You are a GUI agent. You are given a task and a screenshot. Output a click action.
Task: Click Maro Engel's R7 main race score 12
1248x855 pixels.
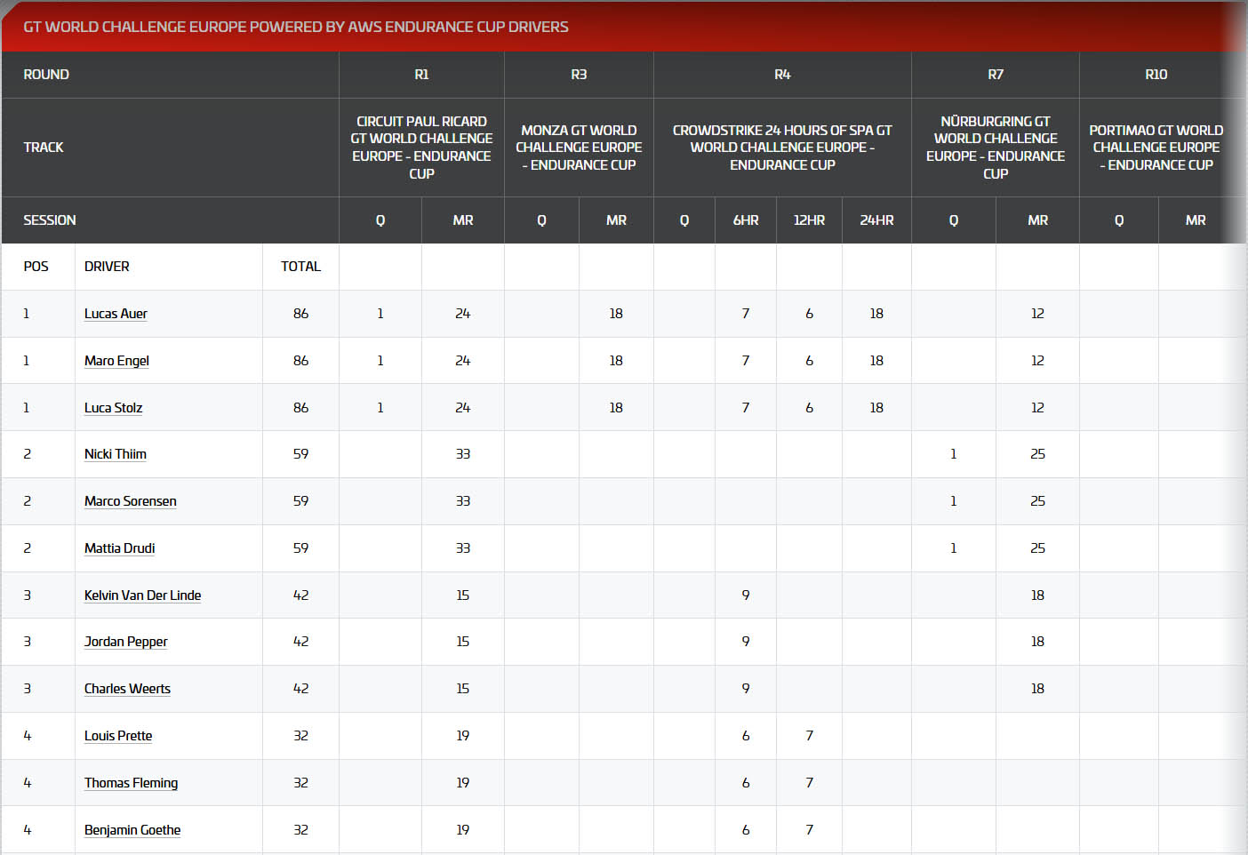[1037, 361]
